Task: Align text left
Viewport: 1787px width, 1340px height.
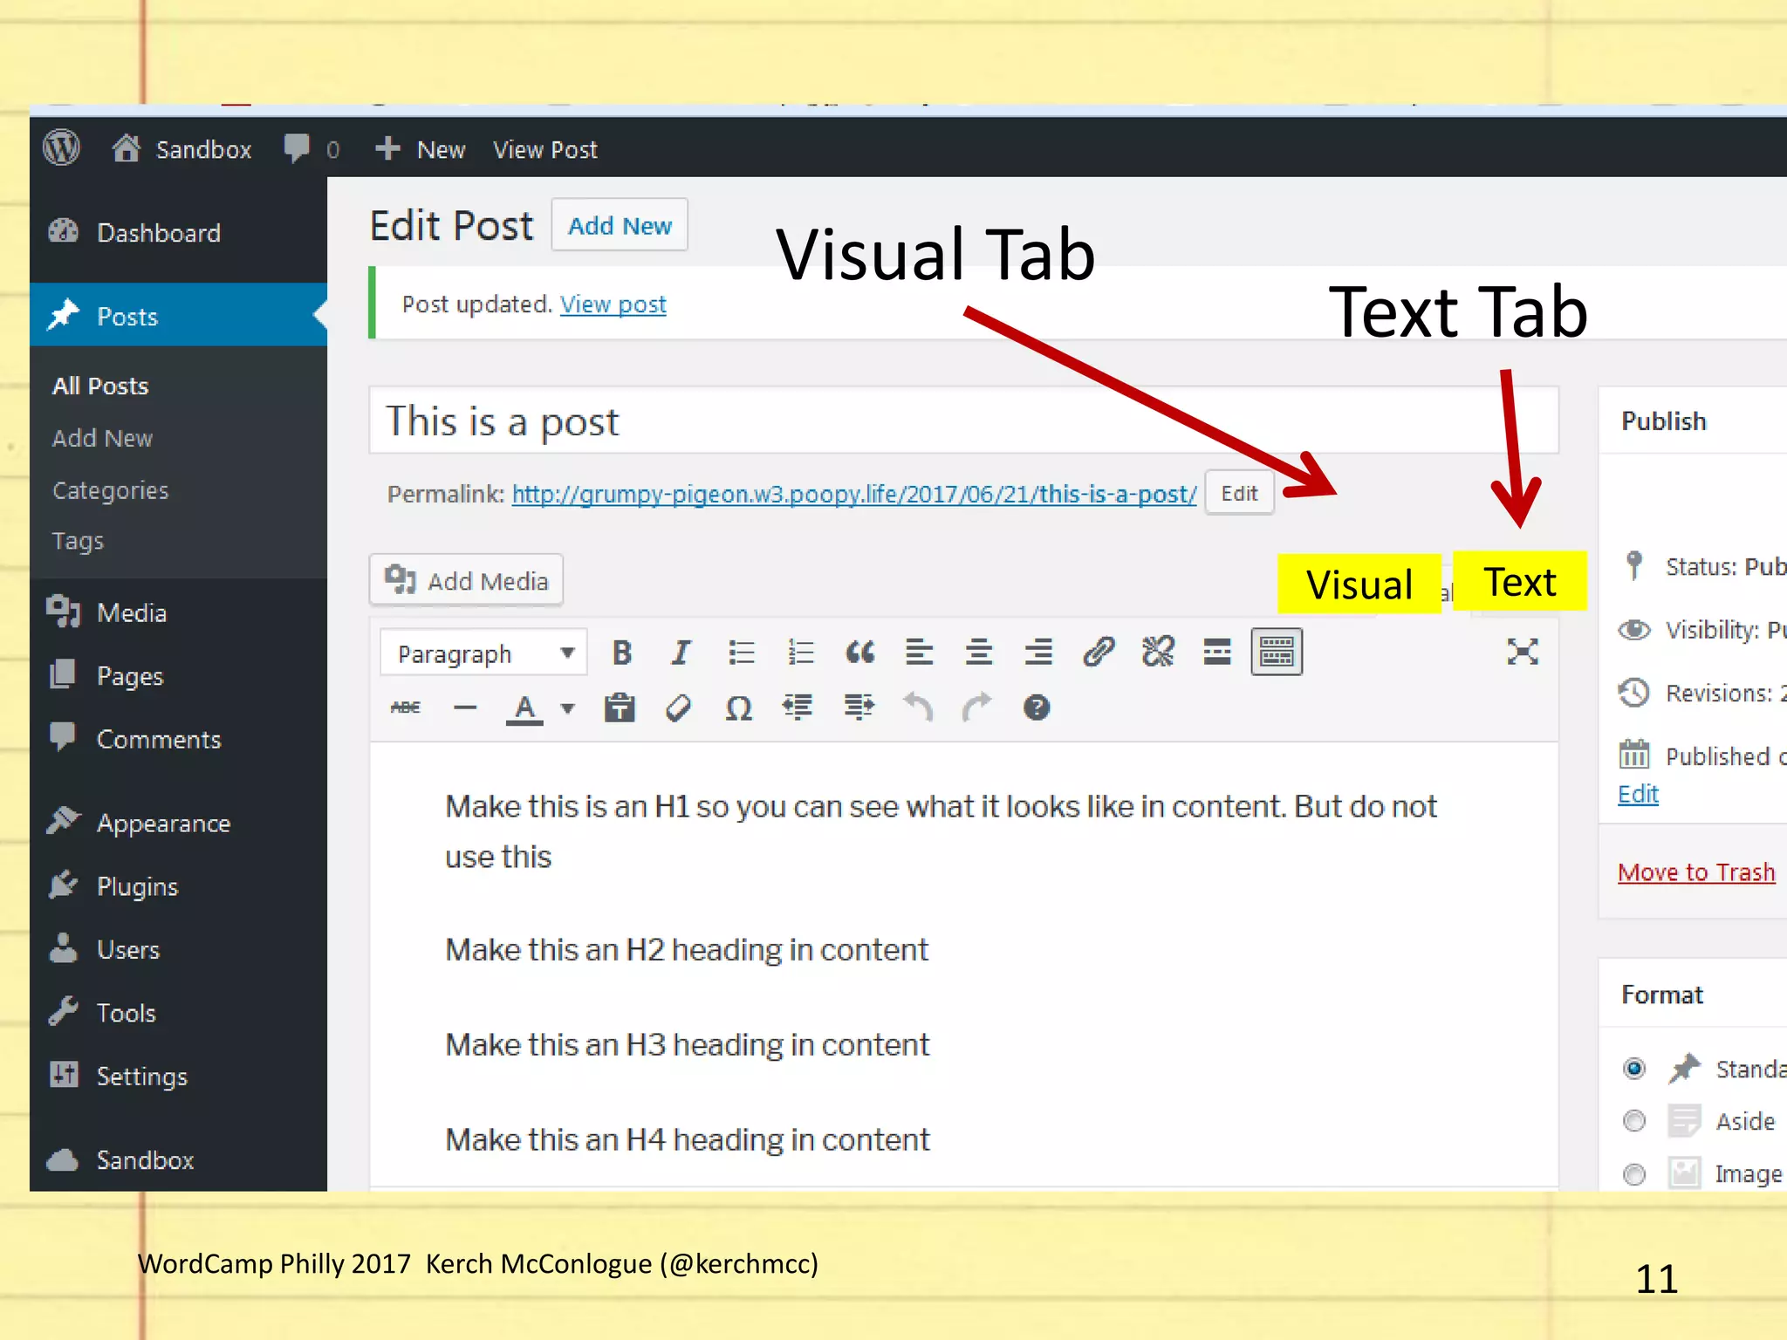Action: (x=919, y=652)
